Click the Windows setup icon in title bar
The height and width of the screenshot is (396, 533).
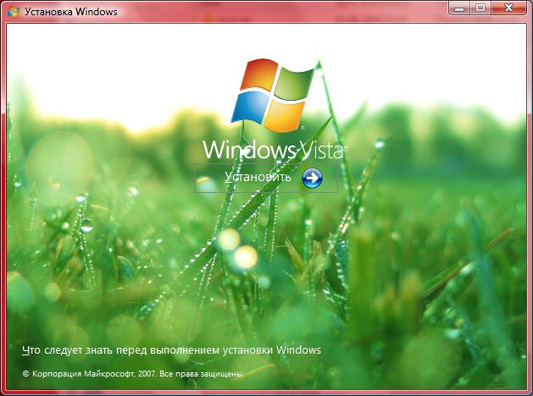pos(14,12)
